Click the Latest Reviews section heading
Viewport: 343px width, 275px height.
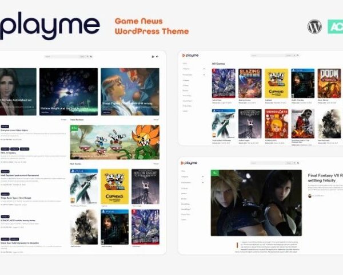77,120
